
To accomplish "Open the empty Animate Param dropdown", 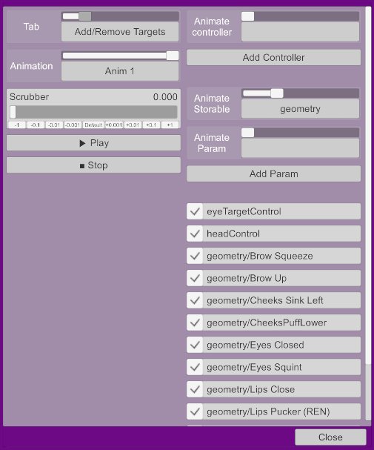I will (x=300, y=148).
